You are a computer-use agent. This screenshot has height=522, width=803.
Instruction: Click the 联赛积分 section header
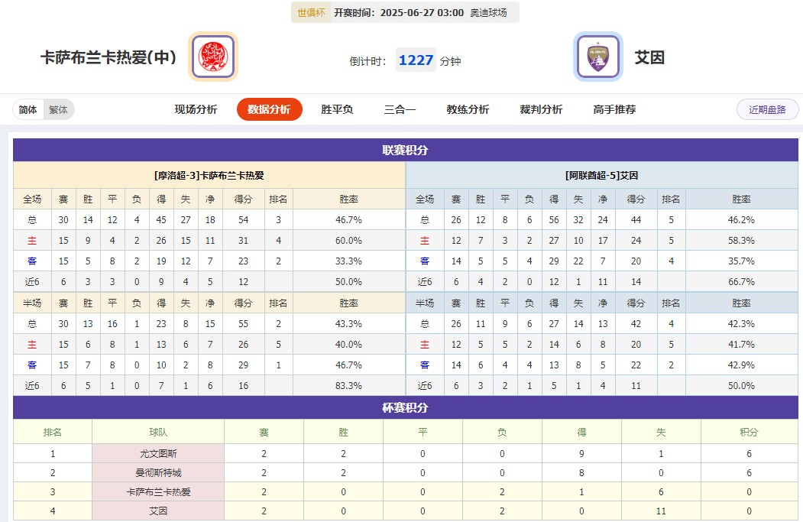[405, 150]
